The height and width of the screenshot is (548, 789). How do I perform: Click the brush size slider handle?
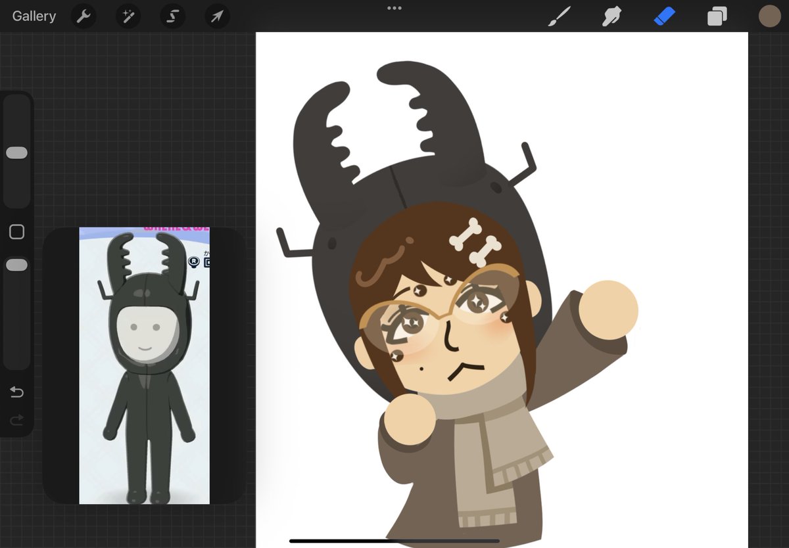(x=16, y=153)
